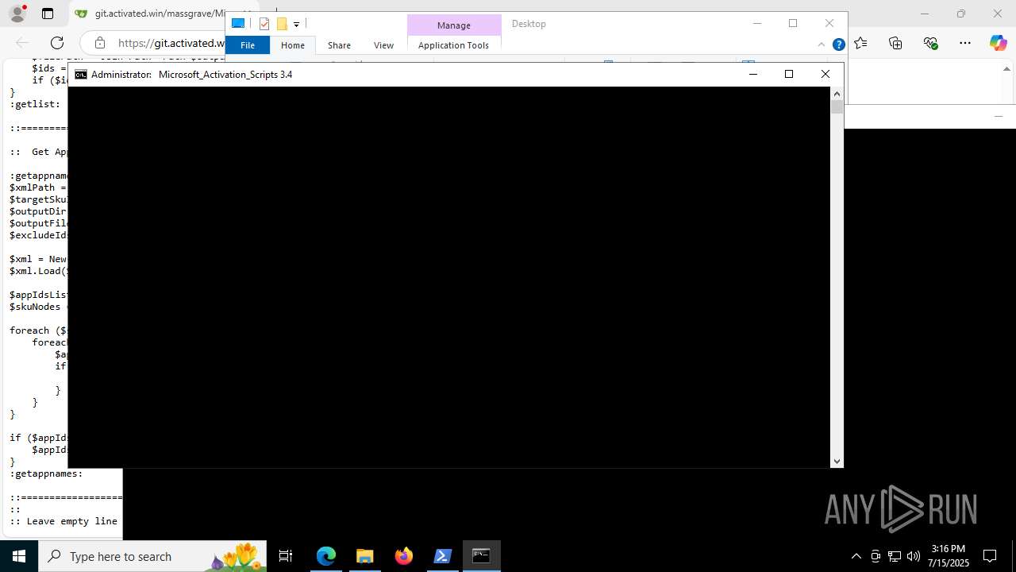This screenshot has width=1016, height=572.
Task: Click the ':: Leave empty line' text
Action: point(63,521)
